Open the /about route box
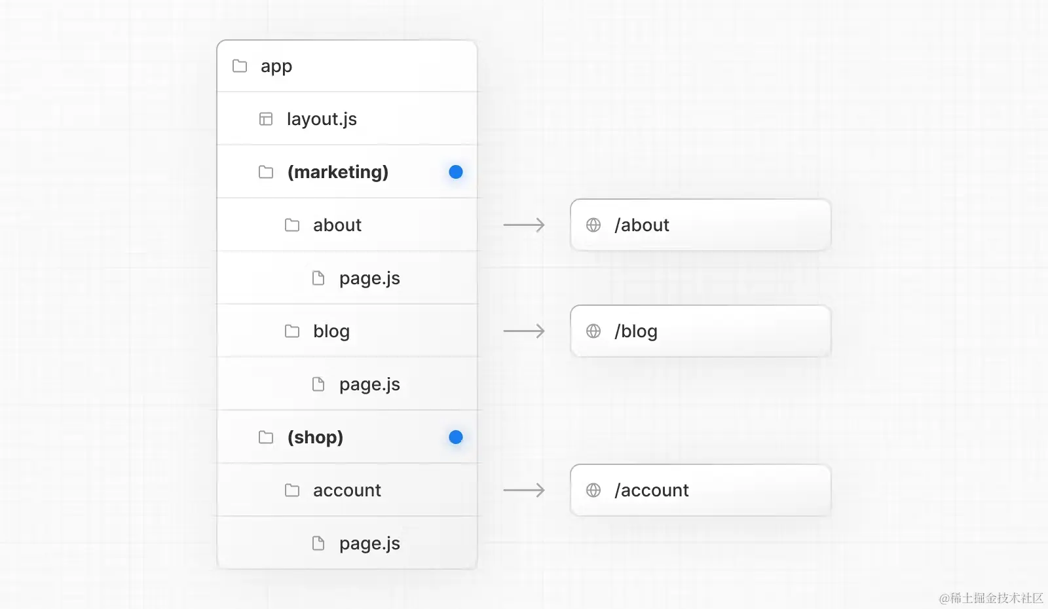This screenshot has height=609, width=1048. [701, 225]
